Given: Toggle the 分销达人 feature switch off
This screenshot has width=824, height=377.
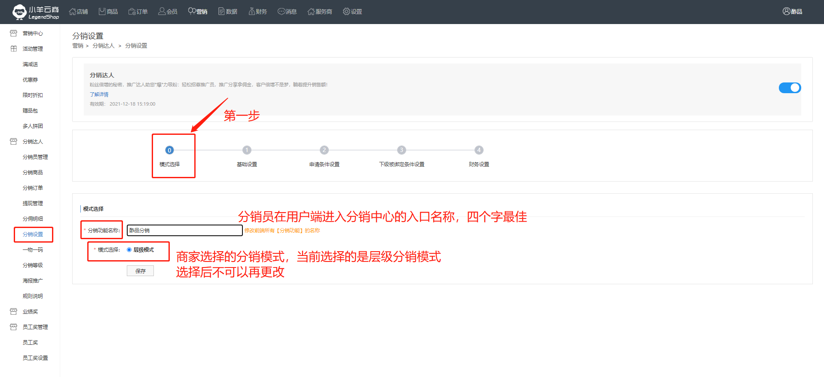Looking at the screenshot, I should coord(789,88).
